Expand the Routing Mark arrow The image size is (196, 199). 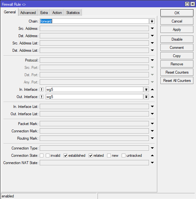point(152,138)
